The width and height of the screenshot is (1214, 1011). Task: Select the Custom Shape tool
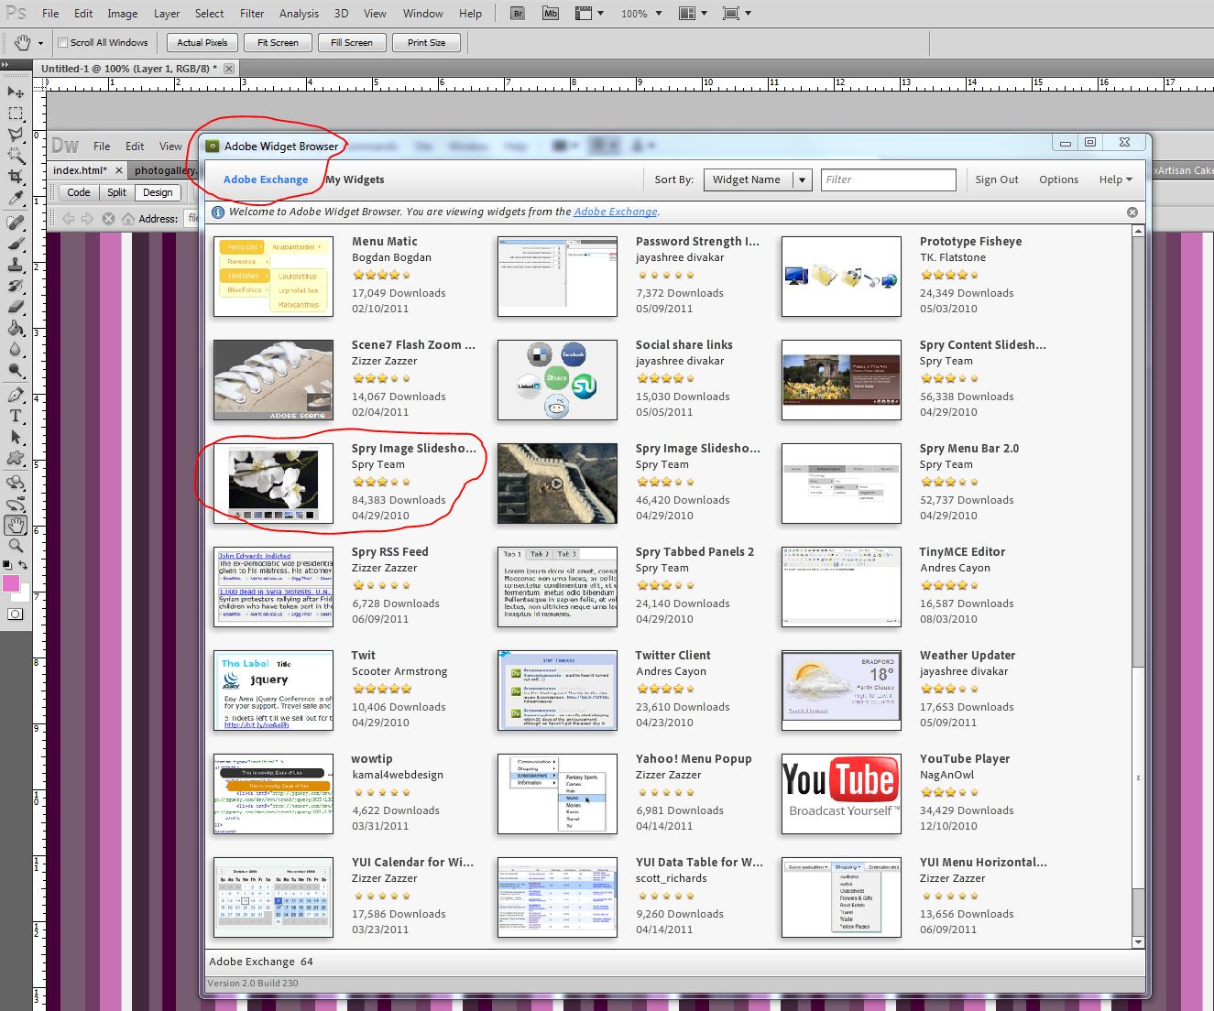[x=16, y=458]
